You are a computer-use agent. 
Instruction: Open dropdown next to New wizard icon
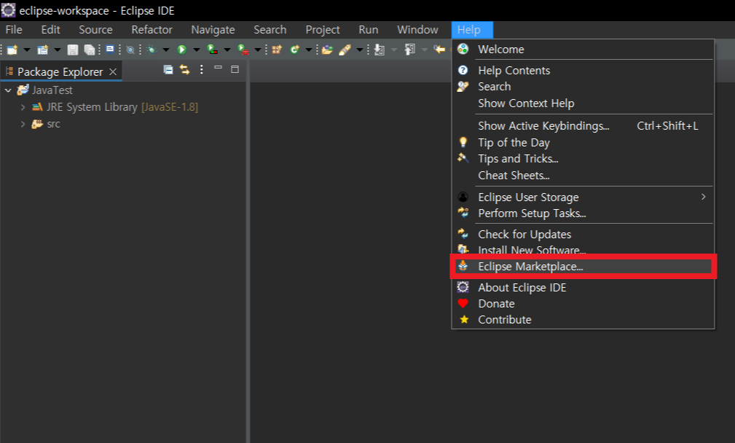[x=27, y=50]
